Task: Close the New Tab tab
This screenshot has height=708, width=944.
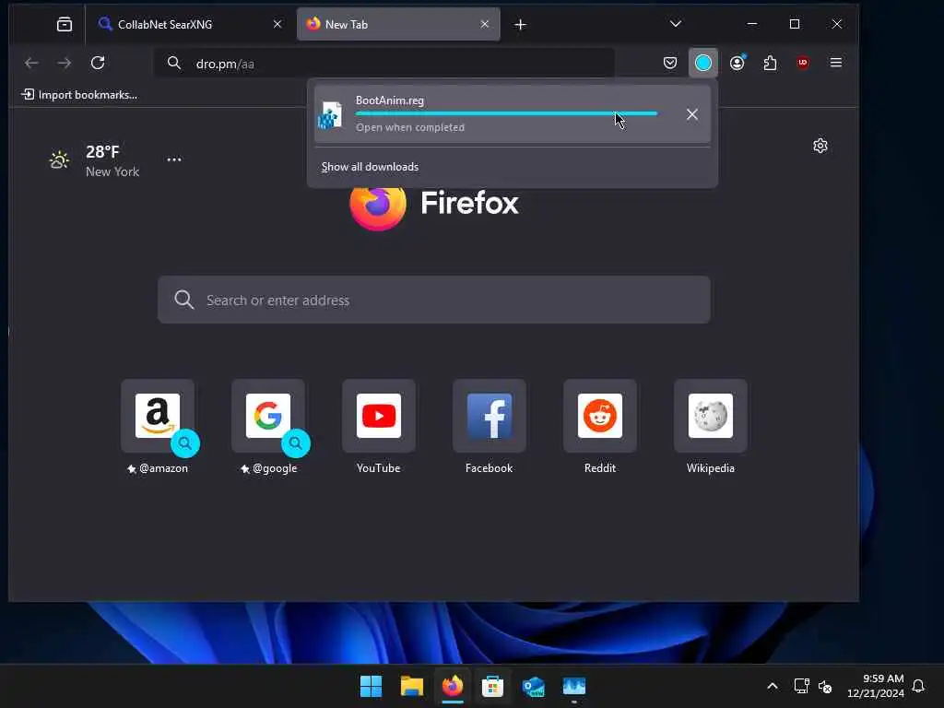Action: pyautogui.click(x=485, y=24)
